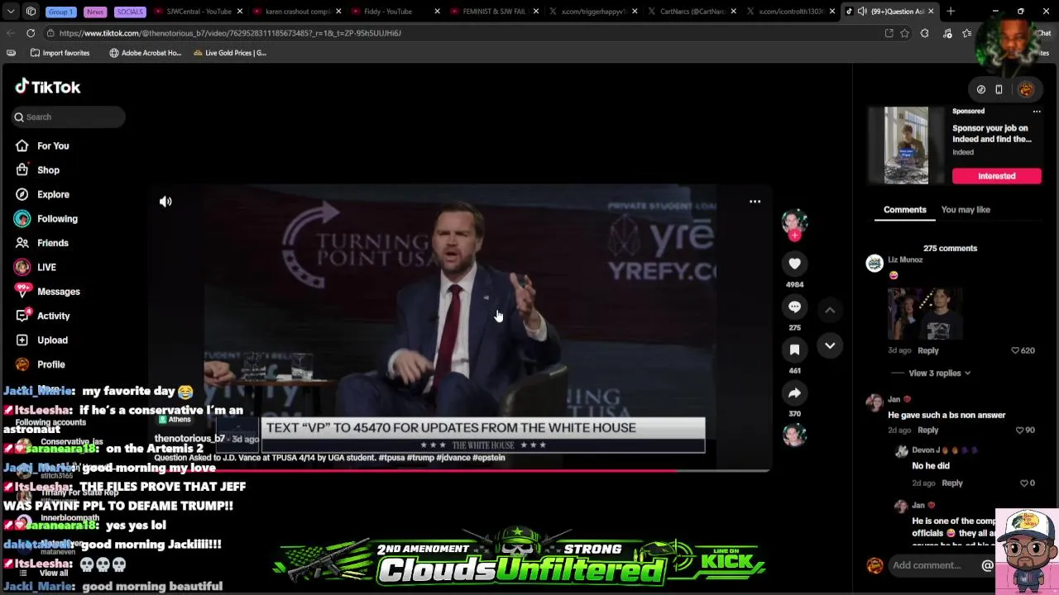The height and width of the screenshot is (595, 1059).
Task: Open the thenotorious_b7 username link
Action: tap(189, 439)
